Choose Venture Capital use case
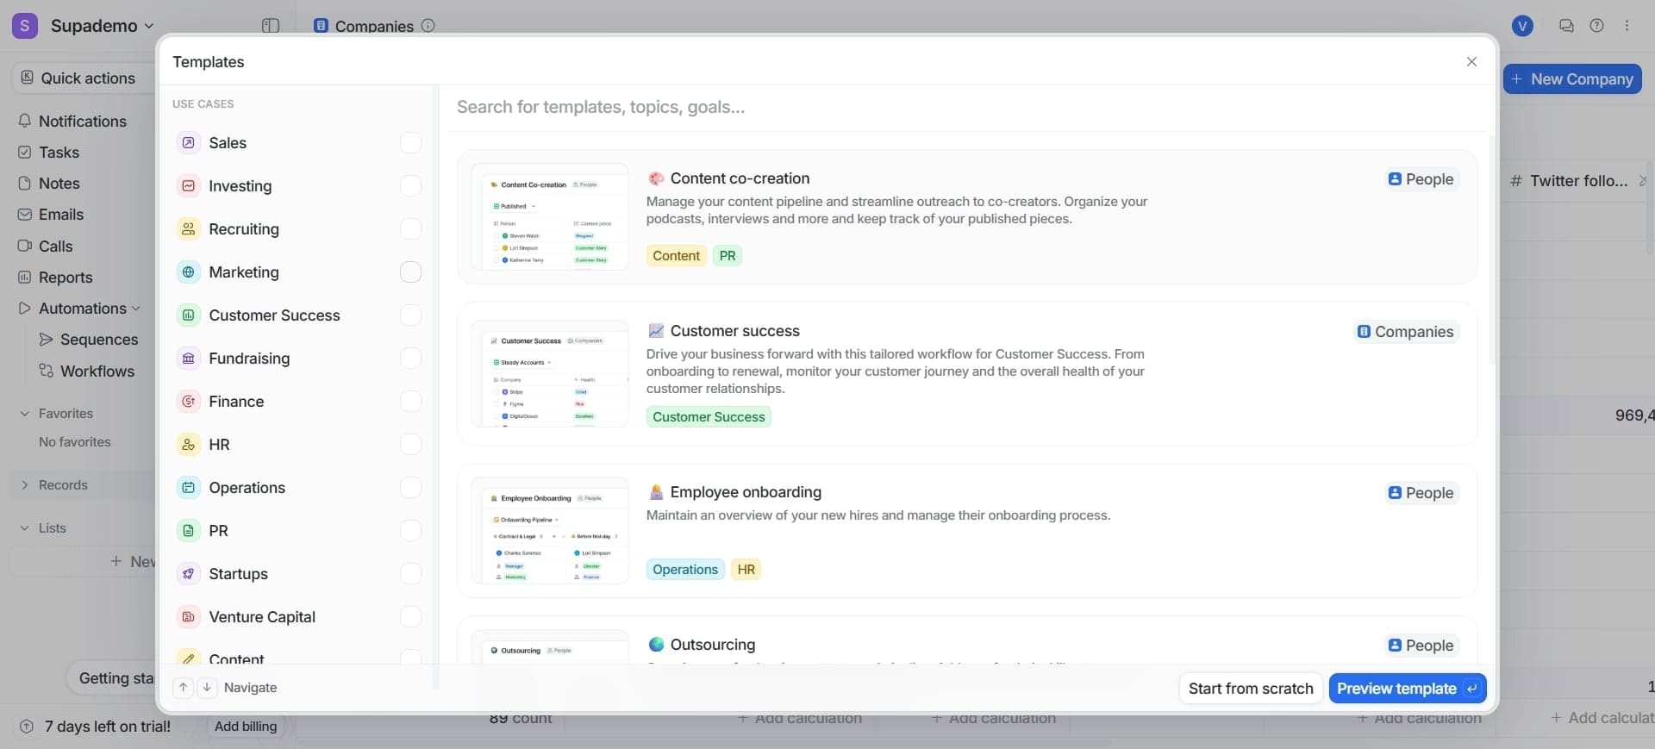Screen dimensions: 1655x749 [261, 617]
